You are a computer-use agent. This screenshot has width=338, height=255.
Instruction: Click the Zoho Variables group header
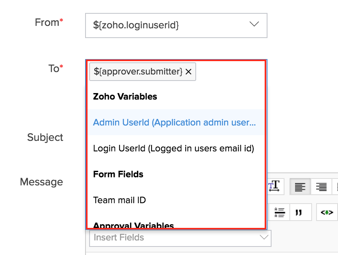125,96
